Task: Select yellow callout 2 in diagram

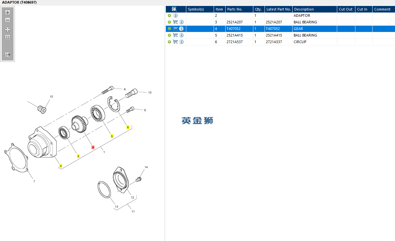Action: coord(61,166)
